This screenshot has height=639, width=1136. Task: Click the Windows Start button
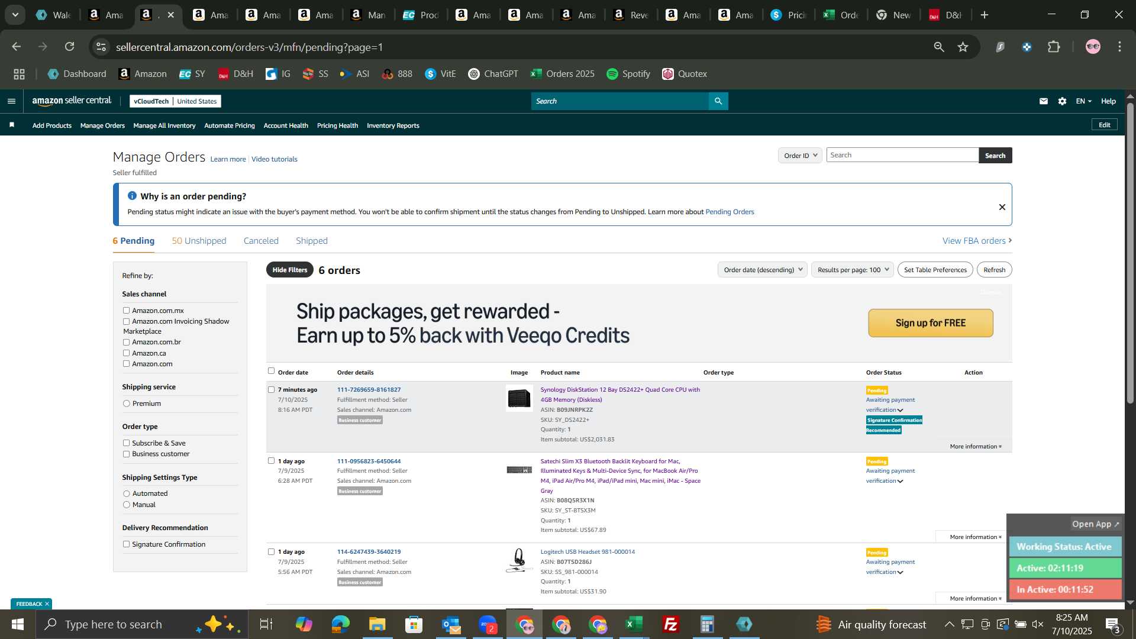[17, 624]
